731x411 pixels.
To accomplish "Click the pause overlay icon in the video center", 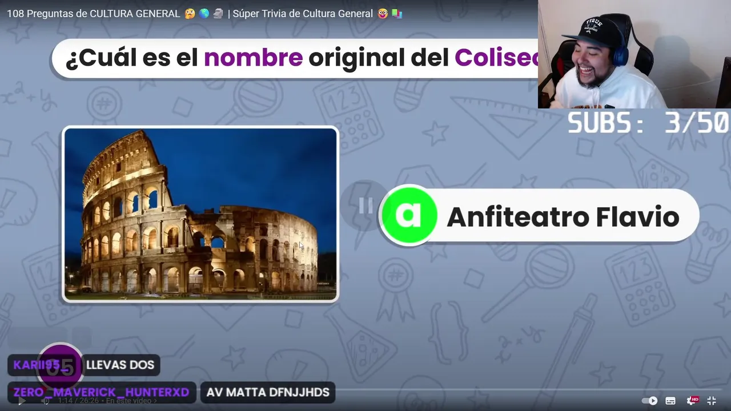I will click(365, 206).
